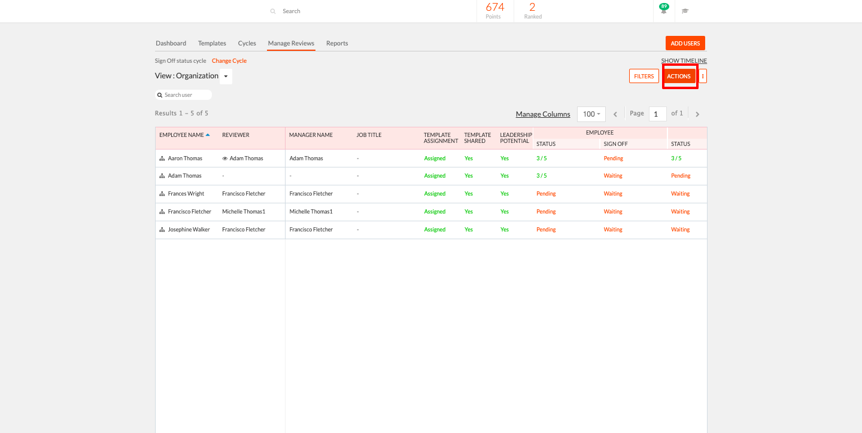Viewport: 862px width, 433px height.
Task: Click the Page number input box
Action: point(657,114)
